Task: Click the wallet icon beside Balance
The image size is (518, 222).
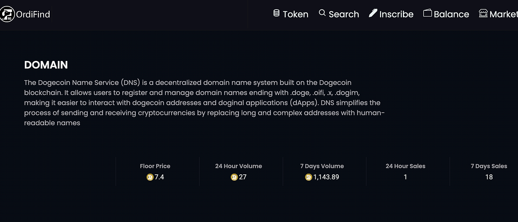Action: pos(427,13)
